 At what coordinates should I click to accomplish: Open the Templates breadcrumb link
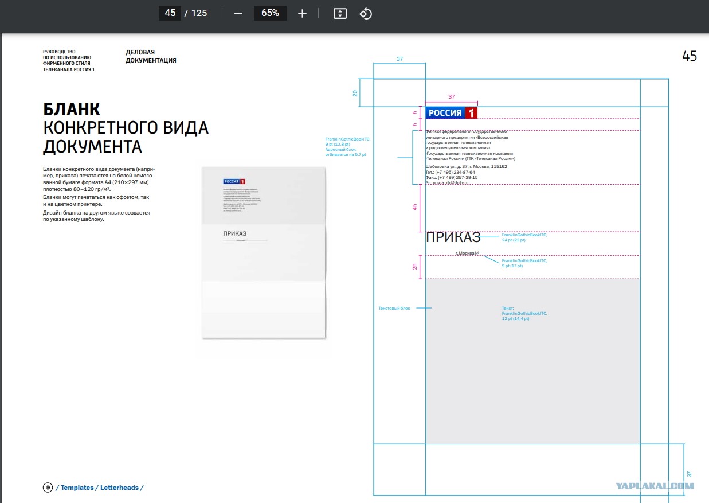coord(77,488)
